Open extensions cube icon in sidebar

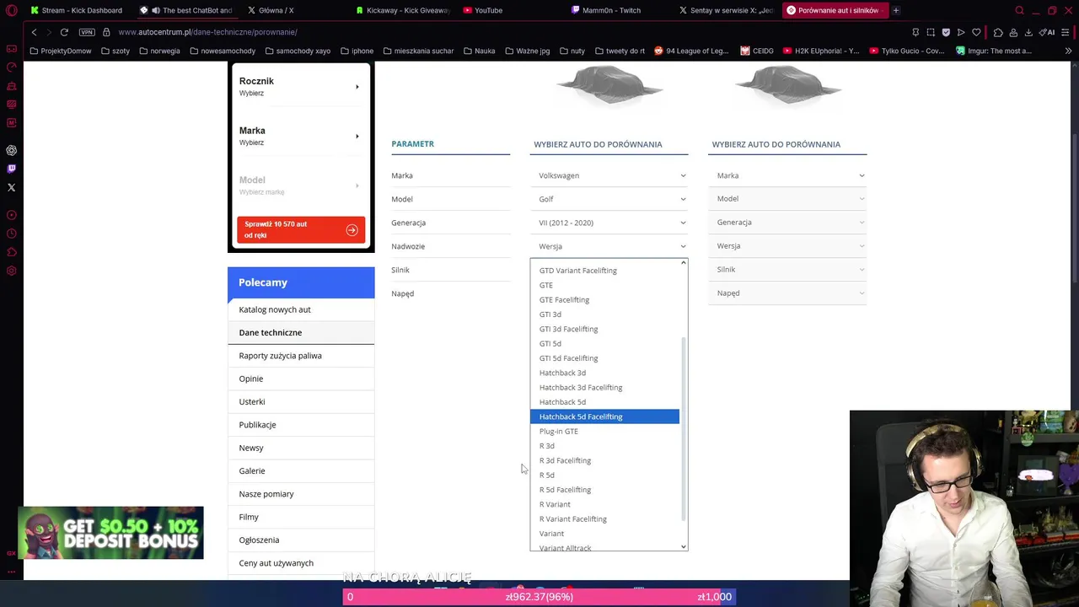pyautogui.click(x=11, y=252)
